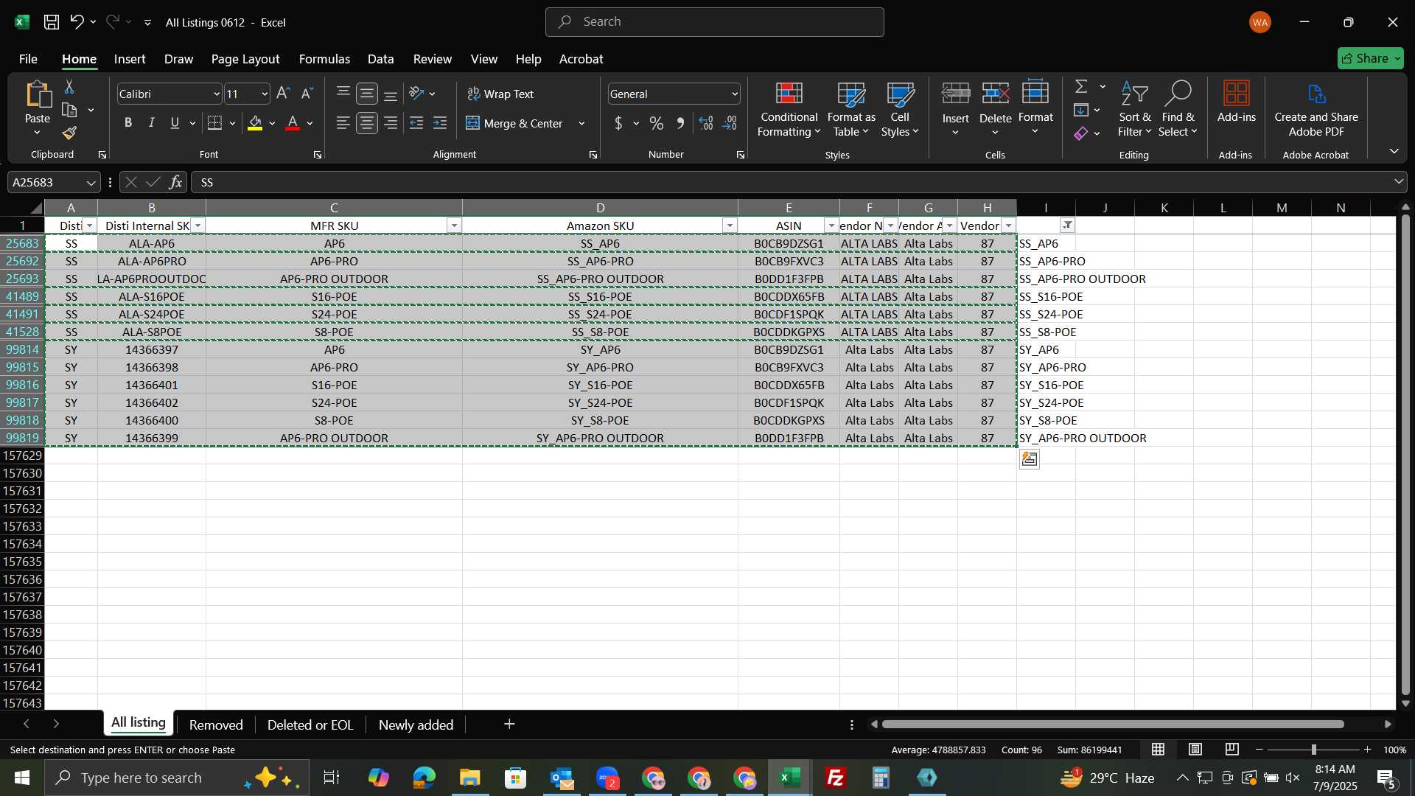Open the font size 11 dropdown
Image resolution: width=1415 pixels, height=796 pixels.
pos(265,94)
